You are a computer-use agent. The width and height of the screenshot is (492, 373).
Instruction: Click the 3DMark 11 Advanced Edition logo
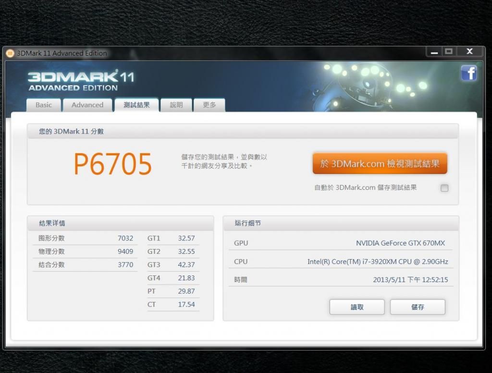click(x=81, y=80)
